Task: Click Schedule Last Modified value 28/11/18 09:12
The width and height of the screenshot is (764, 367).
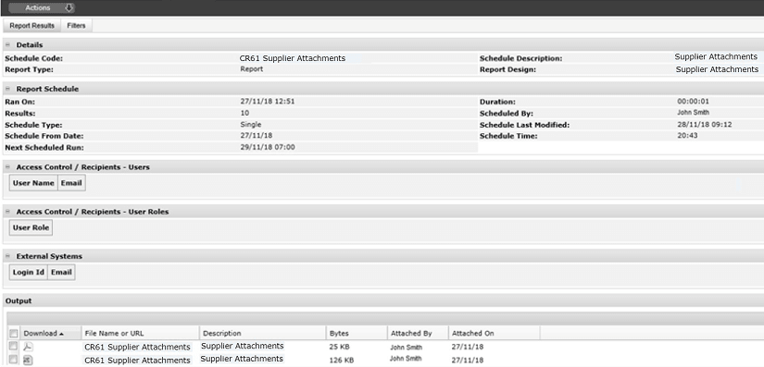Action: pyautogui.click(x=705, y=125)
